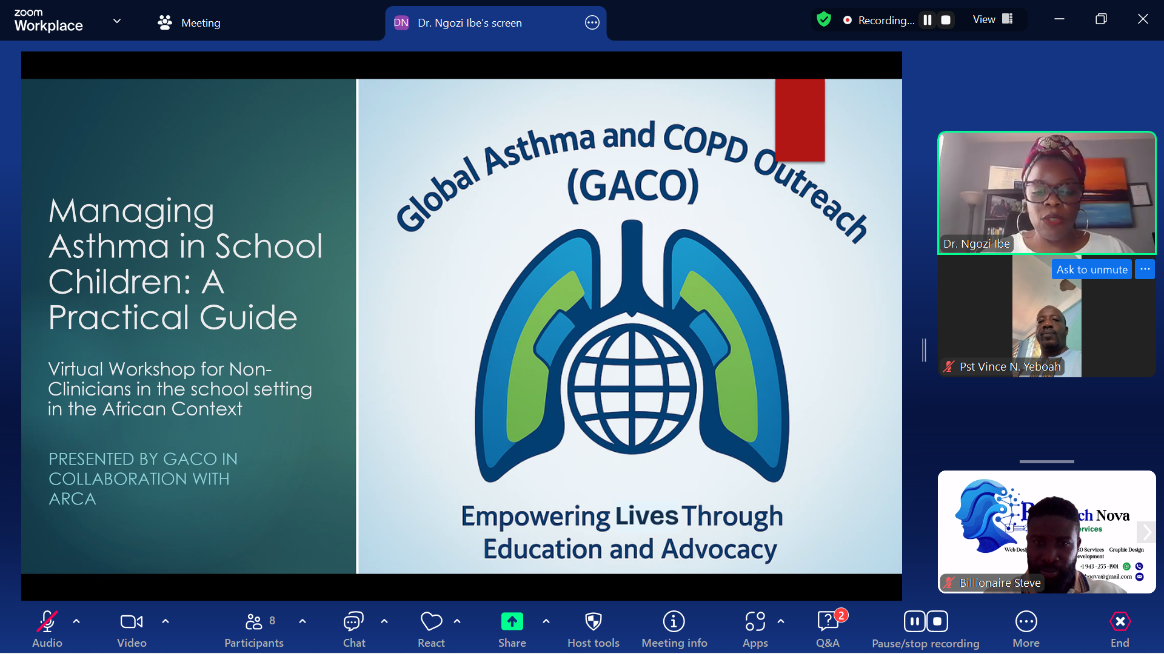Click Ask to unmute for Pst Vince N. Yeboah

tap(1091, 269)
